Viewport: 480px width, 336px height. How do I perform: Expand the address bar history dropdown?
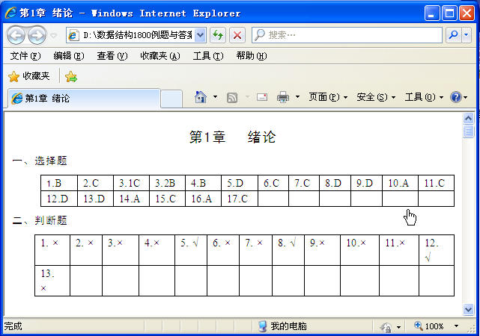200,35
